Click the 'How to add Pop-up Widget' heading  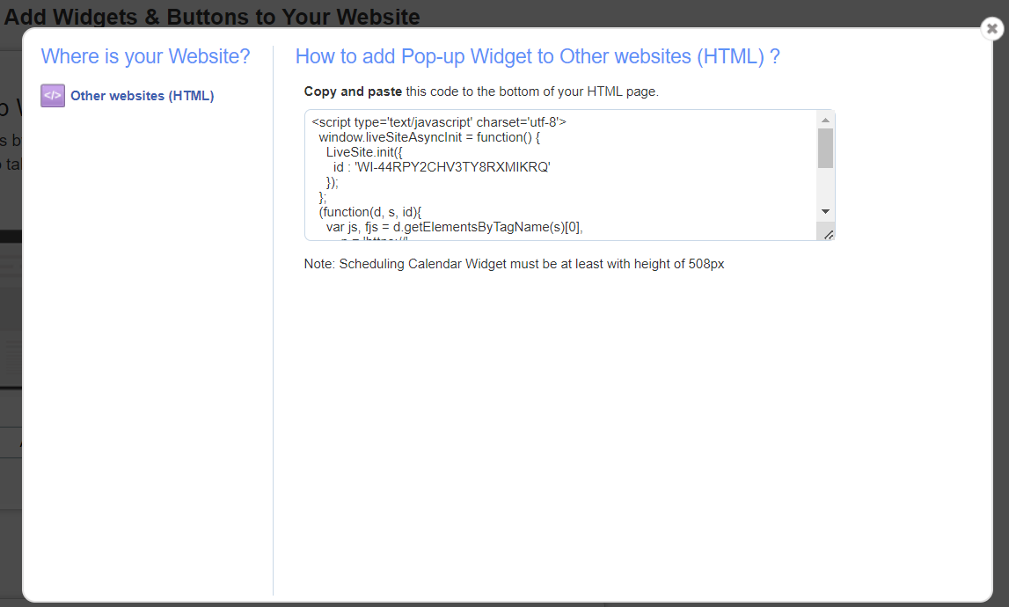click(537, 56)
